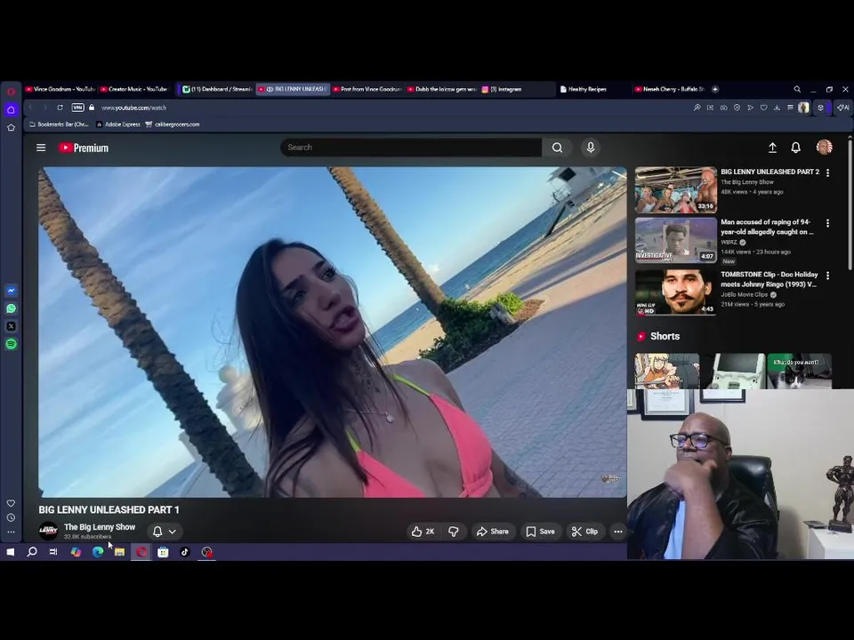Switch to Healthy Recipes tab

[592, 89]
